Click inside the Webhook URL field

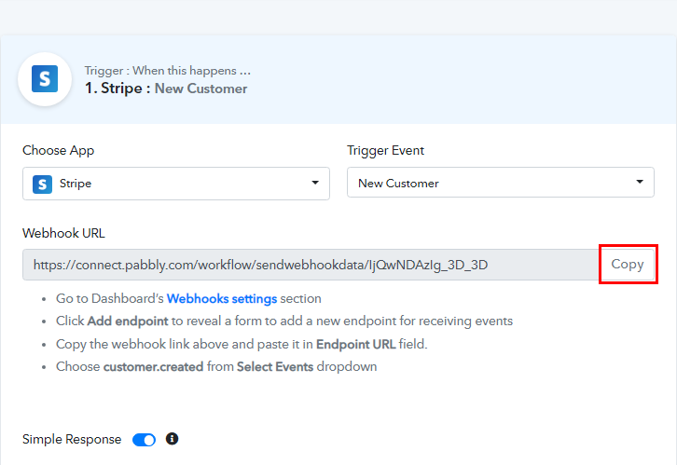pyautogui.click(x=311, y=265)
